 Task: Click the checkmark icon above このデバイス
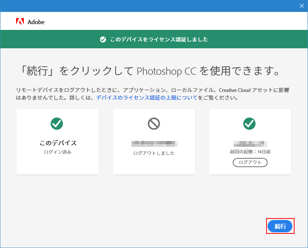click(57, 123)
